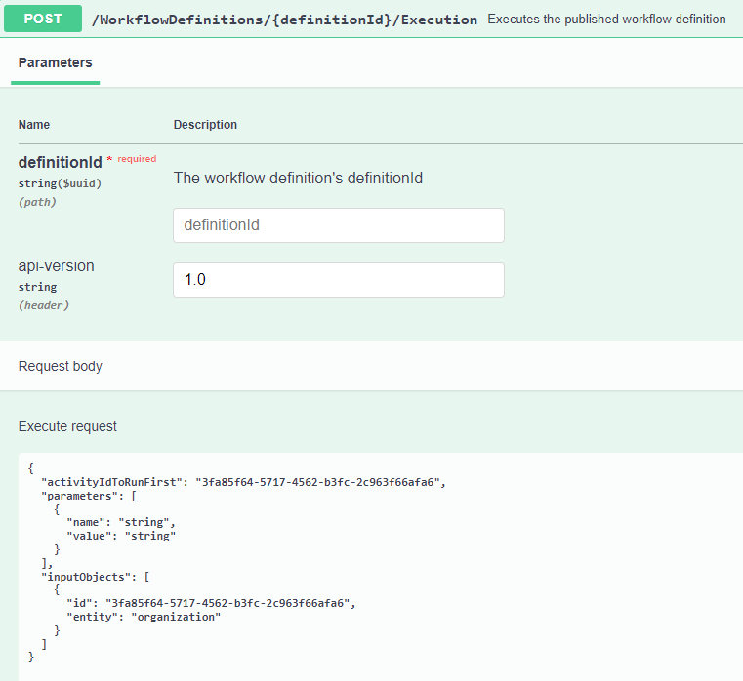Click the "value": "string" JSON line
The width and height of the screenshot is (743, 681).
point(121,536)
